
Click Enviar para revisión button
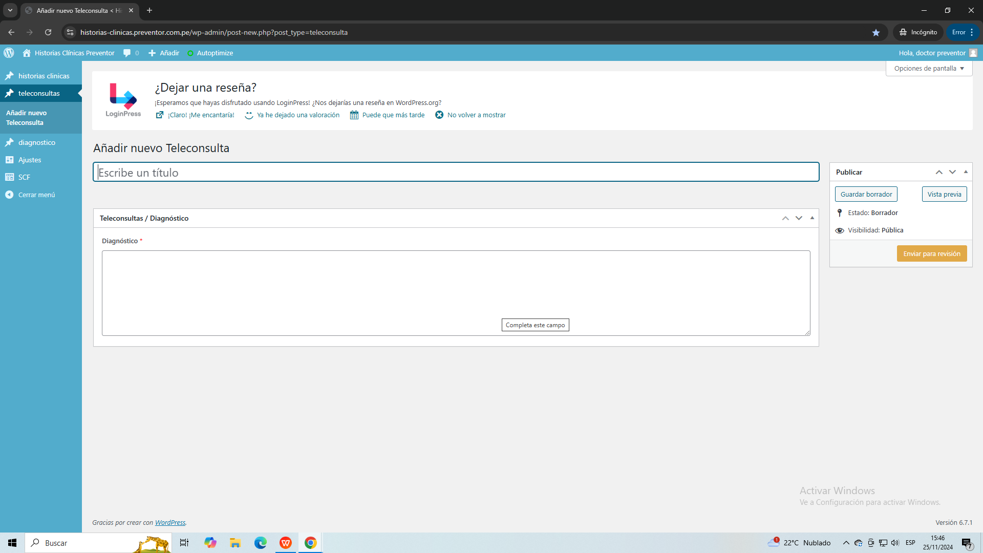932,253
